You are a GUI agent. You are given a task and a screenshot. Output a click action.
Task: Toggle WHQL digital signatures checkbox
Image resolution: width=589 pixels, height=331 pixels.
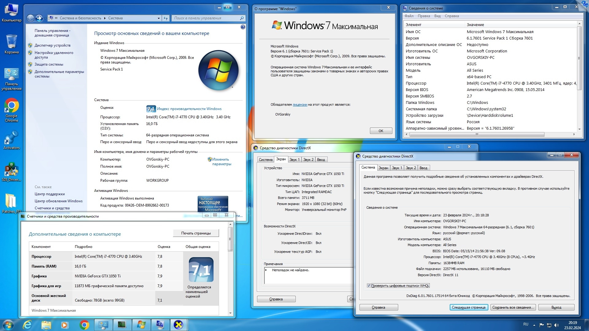369,286
